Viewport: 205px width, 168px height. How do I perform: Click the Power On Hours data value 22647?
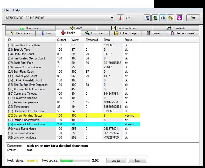pyautogui.click(x=108, y=67)
